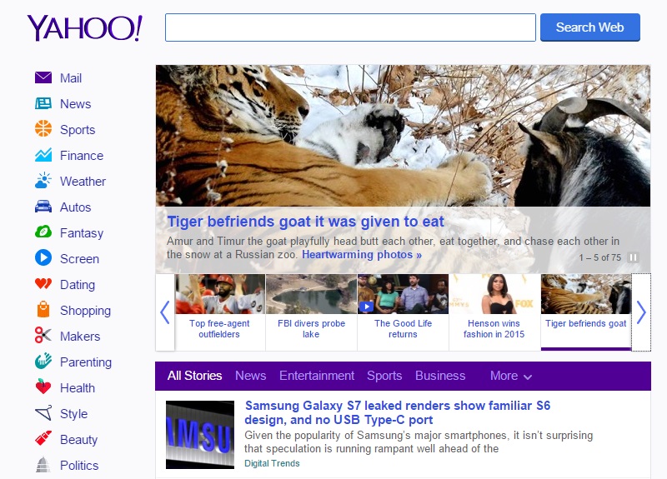Open the Mail text link
The height and width of the screenshot is (479, 667).
(x=71, y=78)
